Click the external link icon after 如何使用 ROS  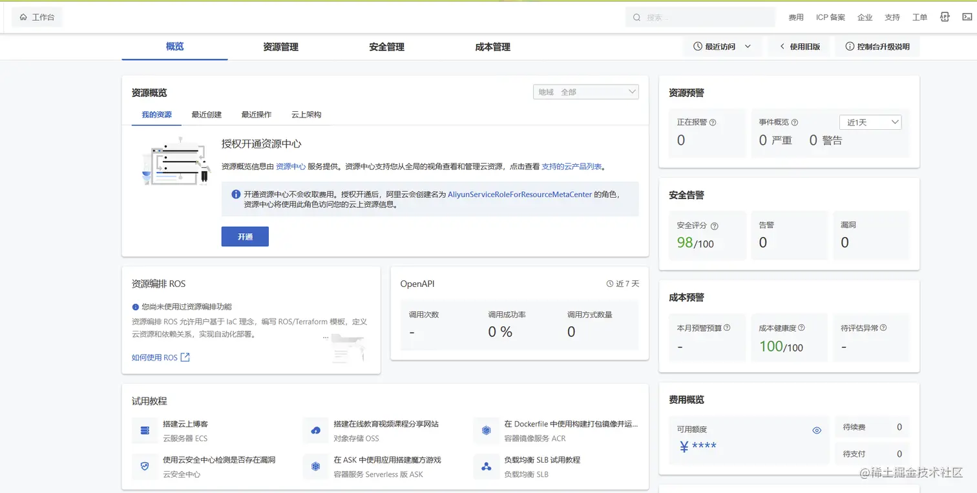185,357
